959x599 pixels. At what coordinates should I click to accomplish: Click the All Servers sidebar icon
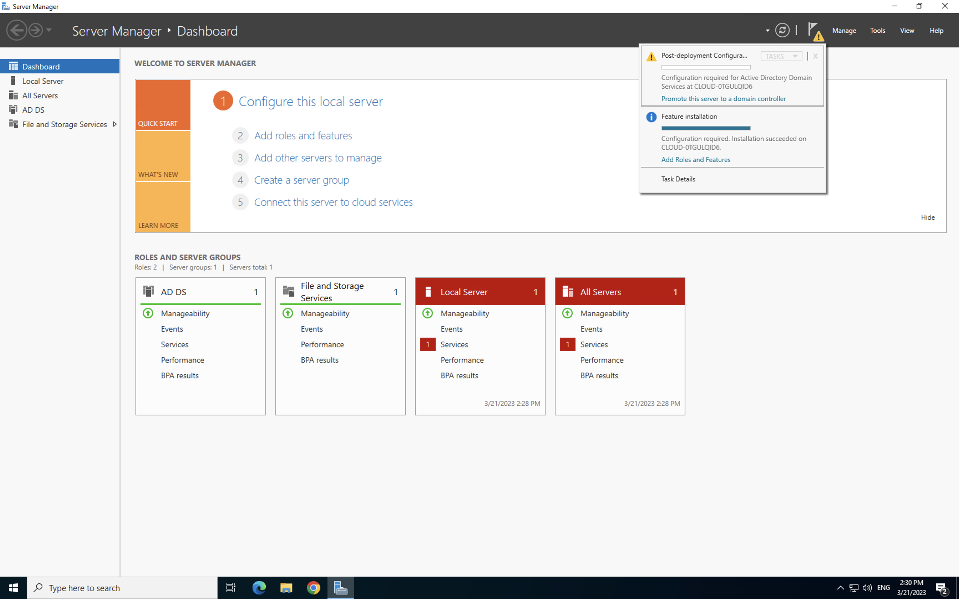click(x=14, y=95)
